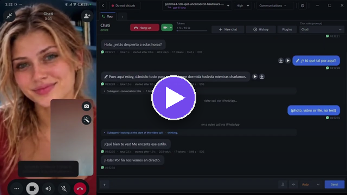
Task: Add a new tab with plus
Action: (123, 17)
